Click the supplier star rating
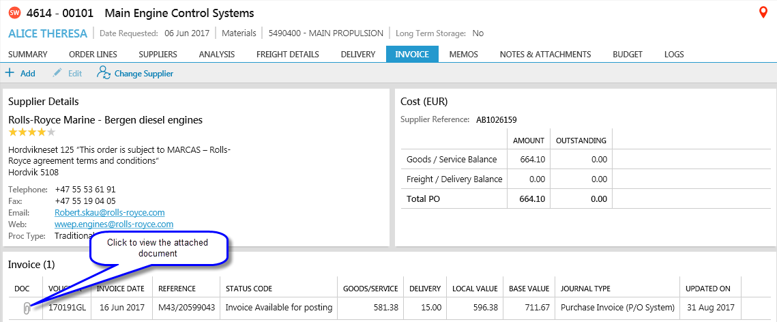Viewport: 777px width, 322px height. pyautogui.click(x=31, y=132)
